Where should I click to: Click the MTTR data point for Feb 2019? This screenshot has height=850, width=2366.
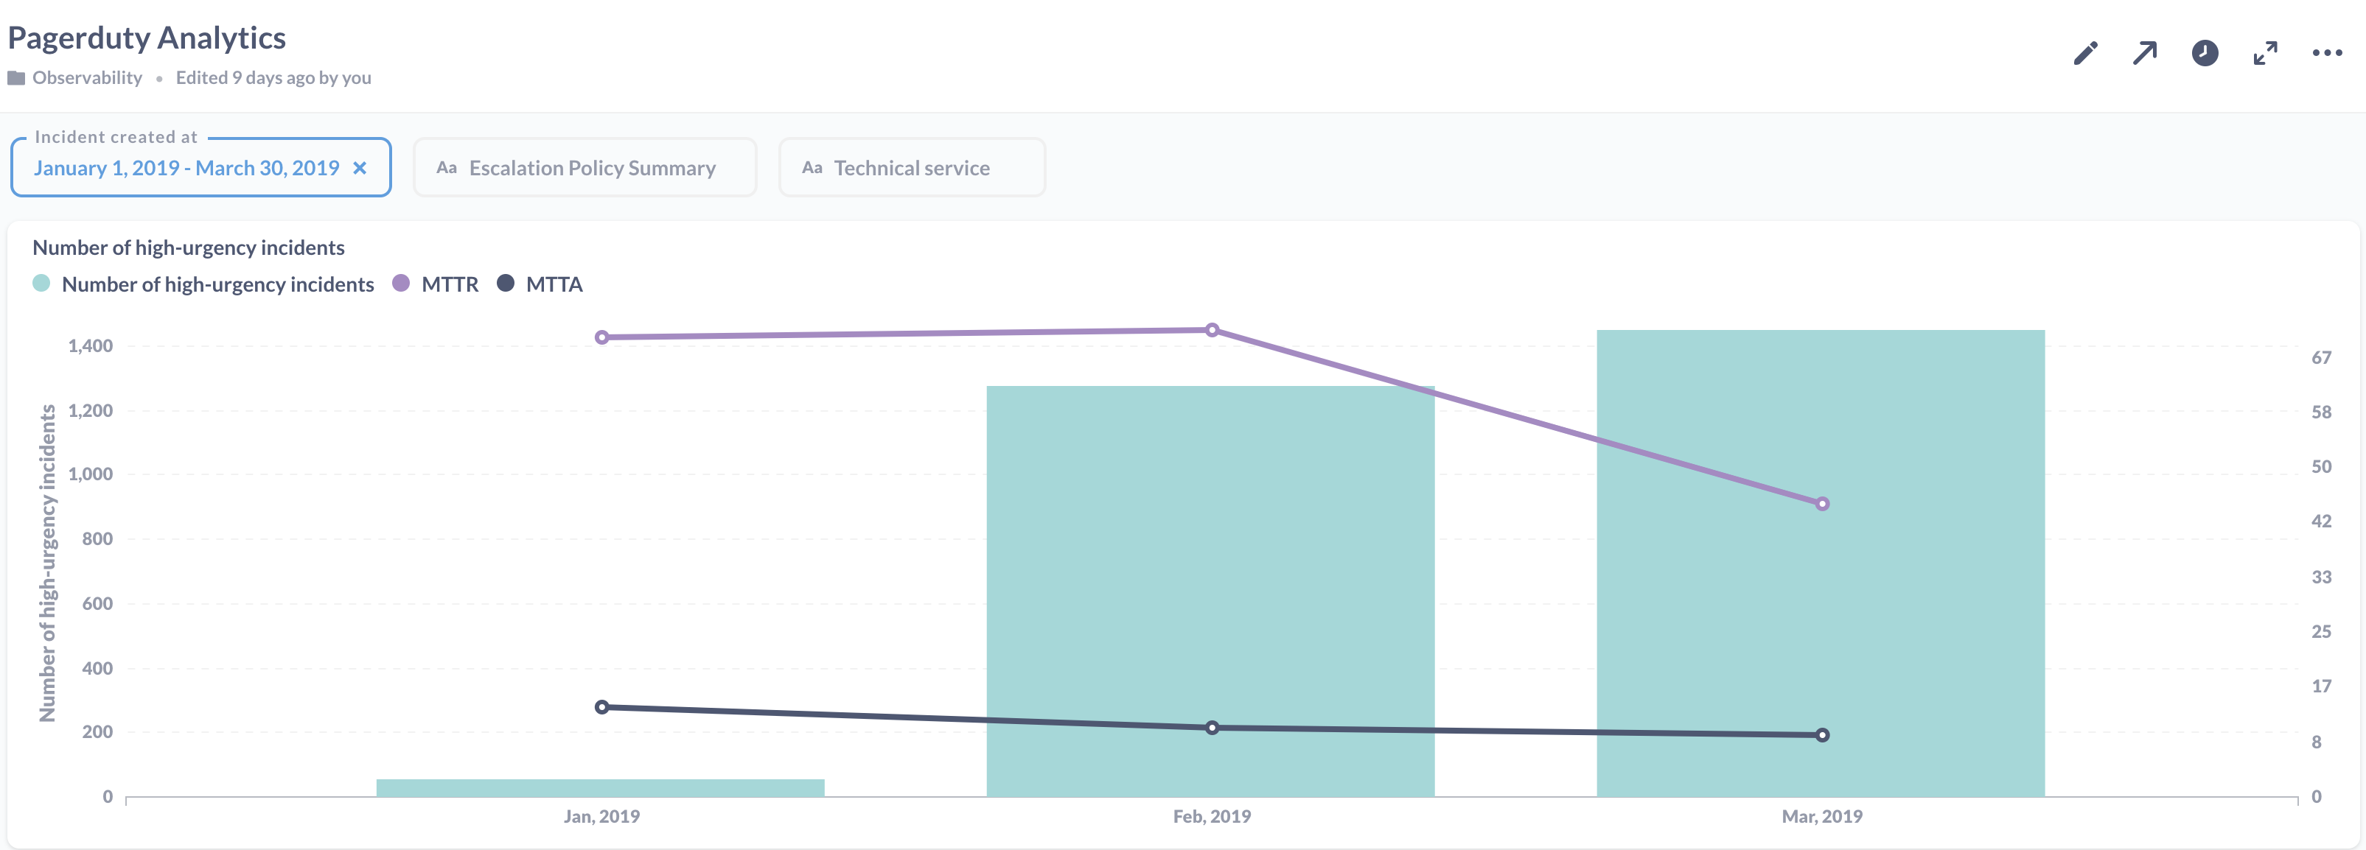1212,329
